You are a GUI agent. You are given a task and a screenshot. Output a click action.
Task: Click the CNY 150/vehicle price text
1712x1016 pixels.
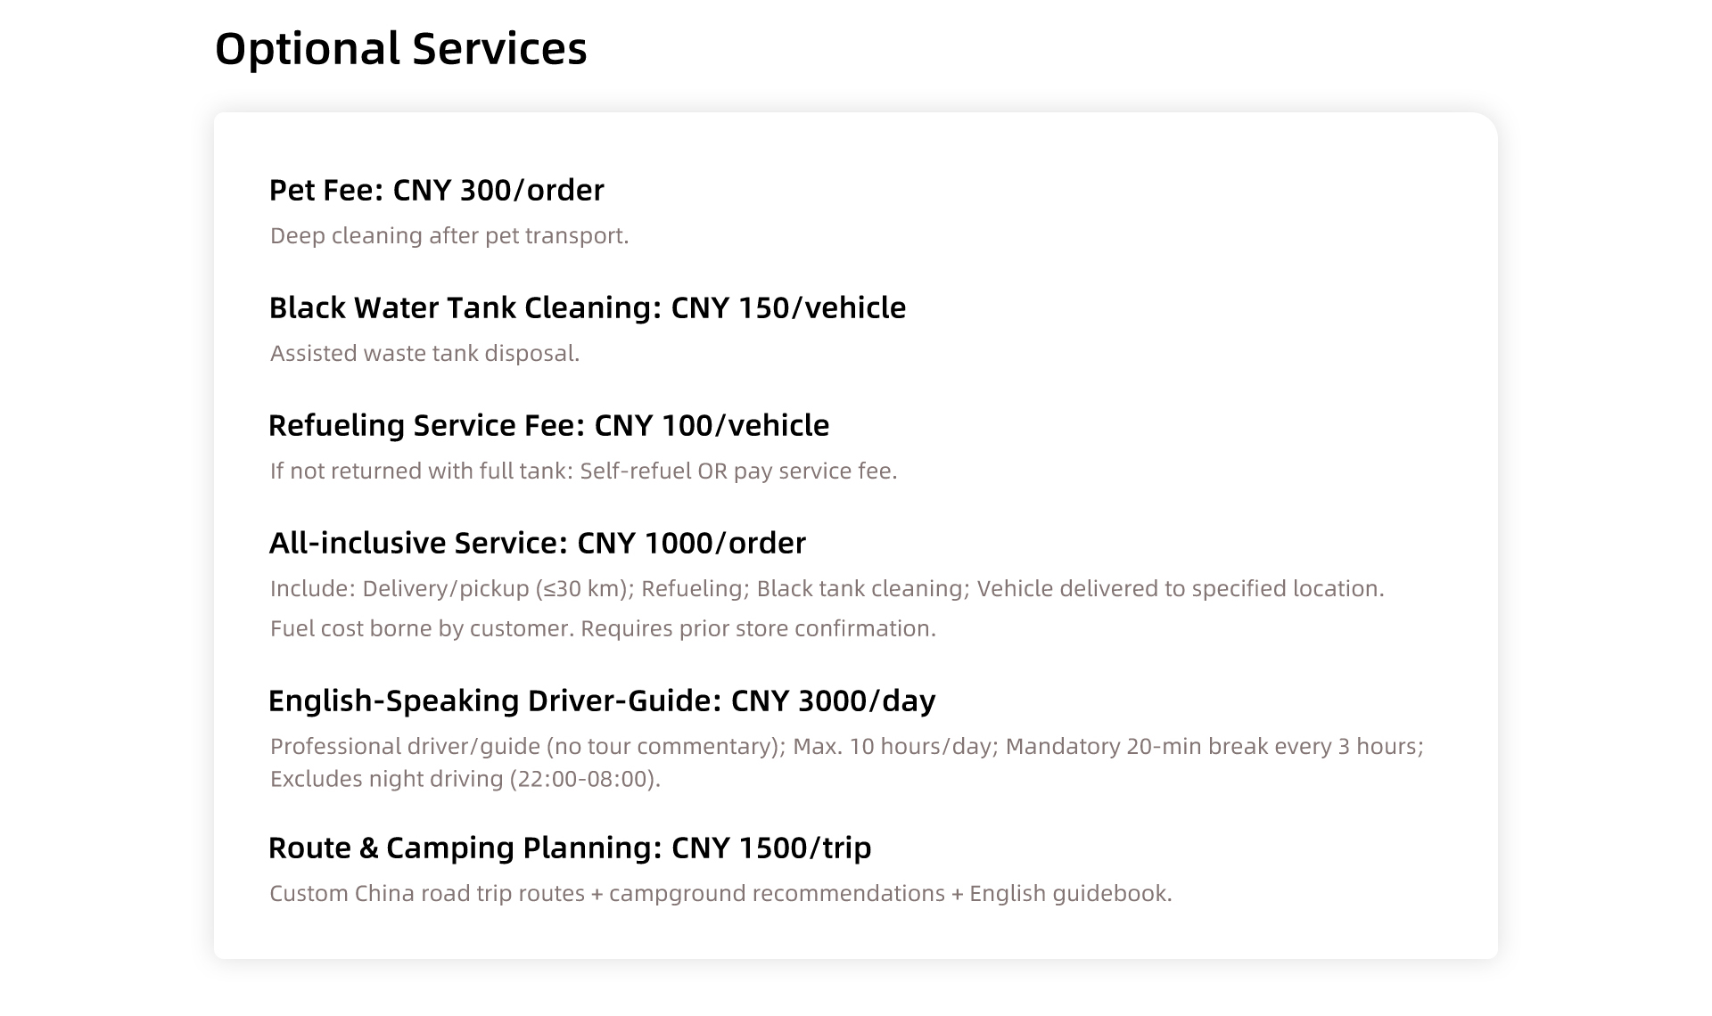788,307
